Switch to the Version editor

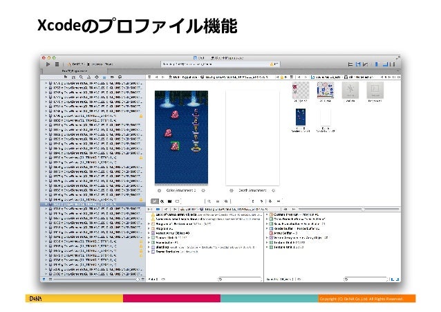click(366, 64)
